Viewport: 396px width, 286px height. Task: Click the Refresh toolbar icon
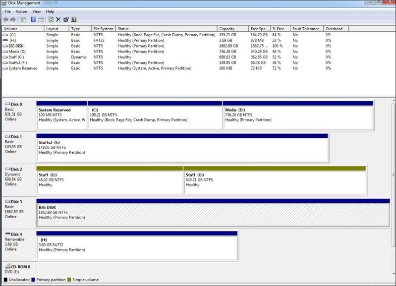(x=51, y=19)
